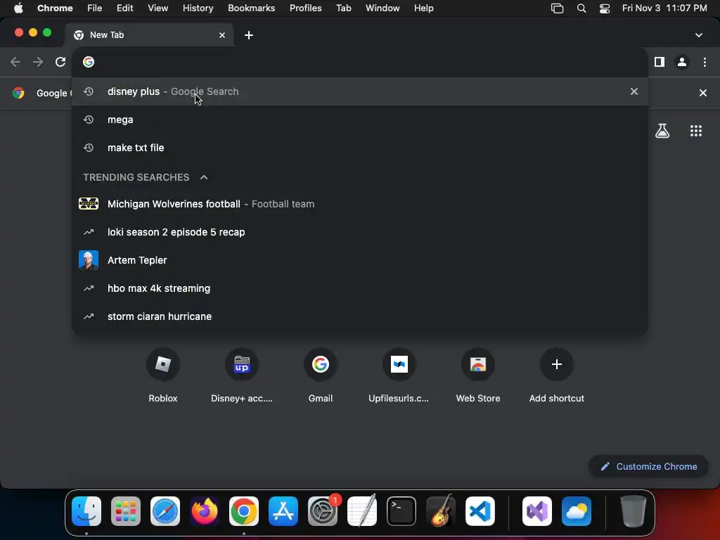The height and width of the screenshot is (540, 720).
Task: Open the Bookmarks menu
Action: click(x=251, y=8)
